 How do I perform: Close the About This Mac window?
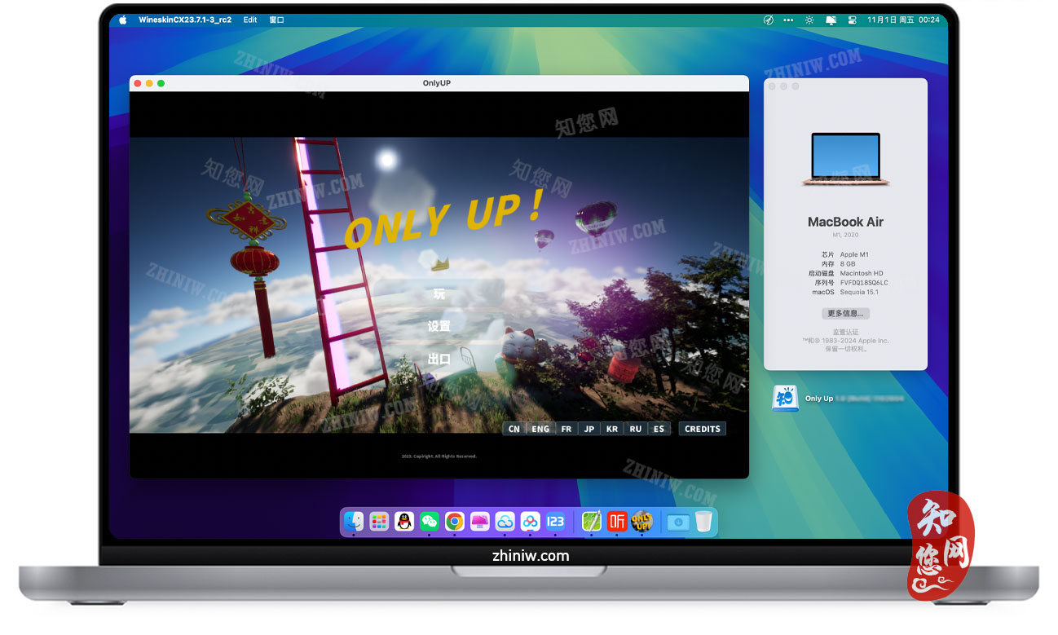(772, 86)
